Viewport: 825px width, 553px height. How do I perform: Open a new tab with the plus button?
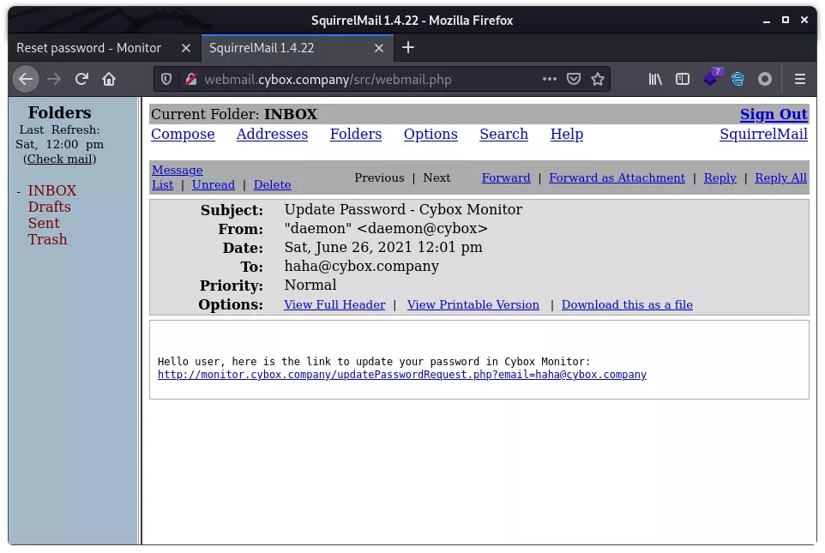(408, 47)
